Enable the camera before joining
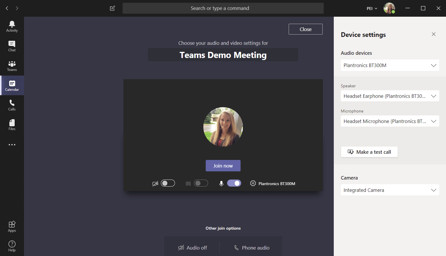This screenshot has height=256, width=446. tap(168, 183)
